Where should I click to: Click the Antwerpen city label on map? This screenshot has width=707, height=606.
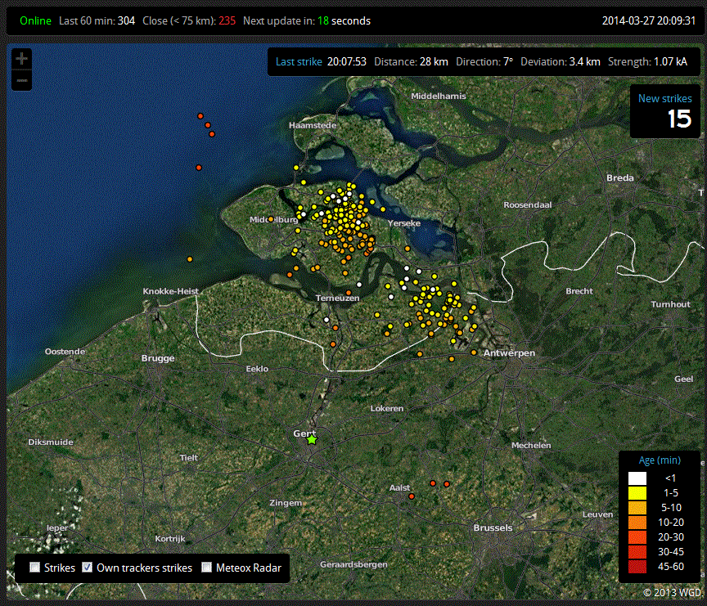pos(509,352)
